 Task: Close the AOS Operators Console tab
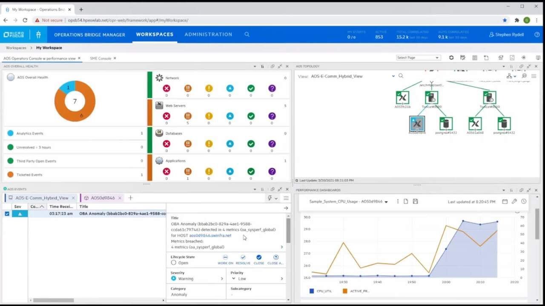click(x=79, y=58)
